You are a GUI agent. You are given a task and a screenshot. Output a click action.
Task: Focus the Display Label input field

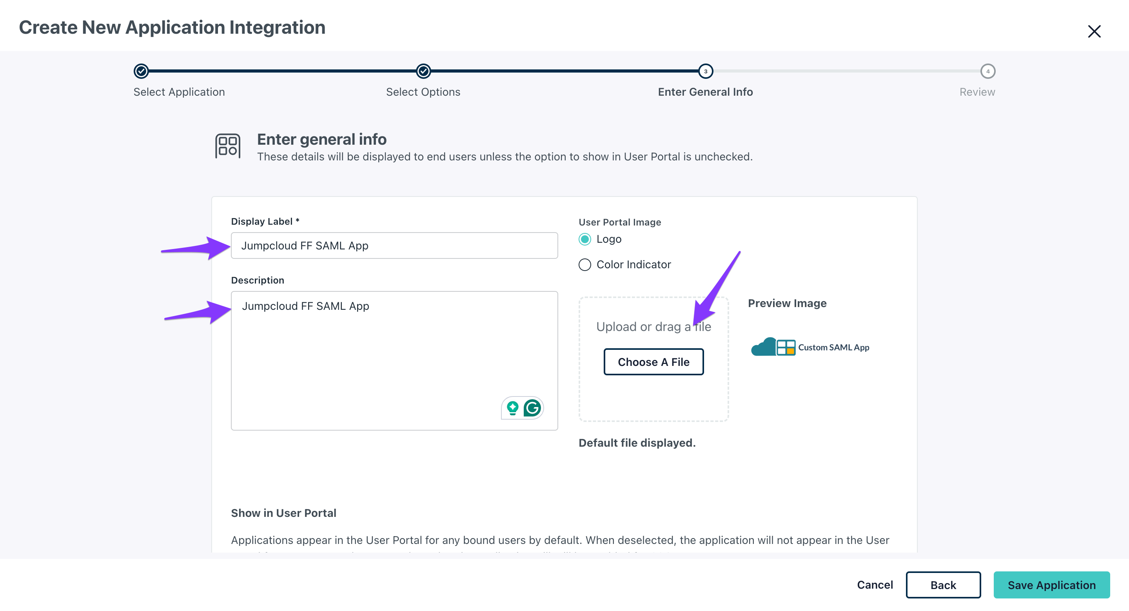click(x=394, y=246)
